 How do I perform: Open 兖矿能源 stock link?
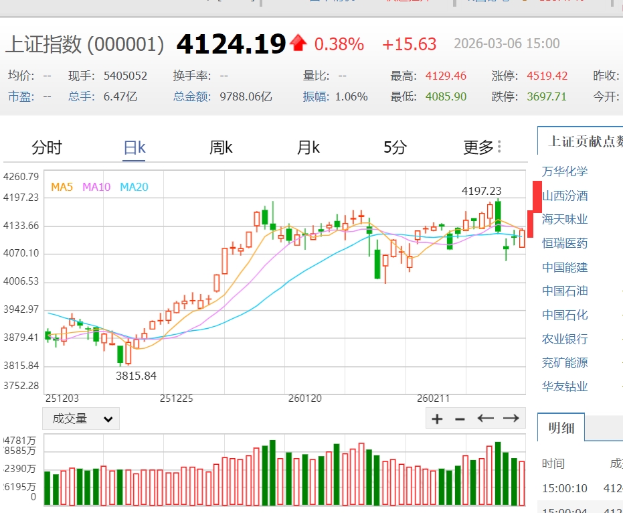(x=565, y=362)
